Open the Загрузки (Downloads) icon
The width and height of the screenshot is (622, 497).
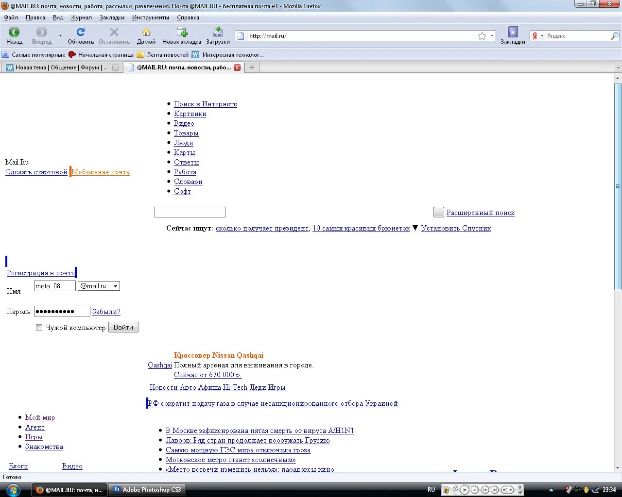pos(218,32)
